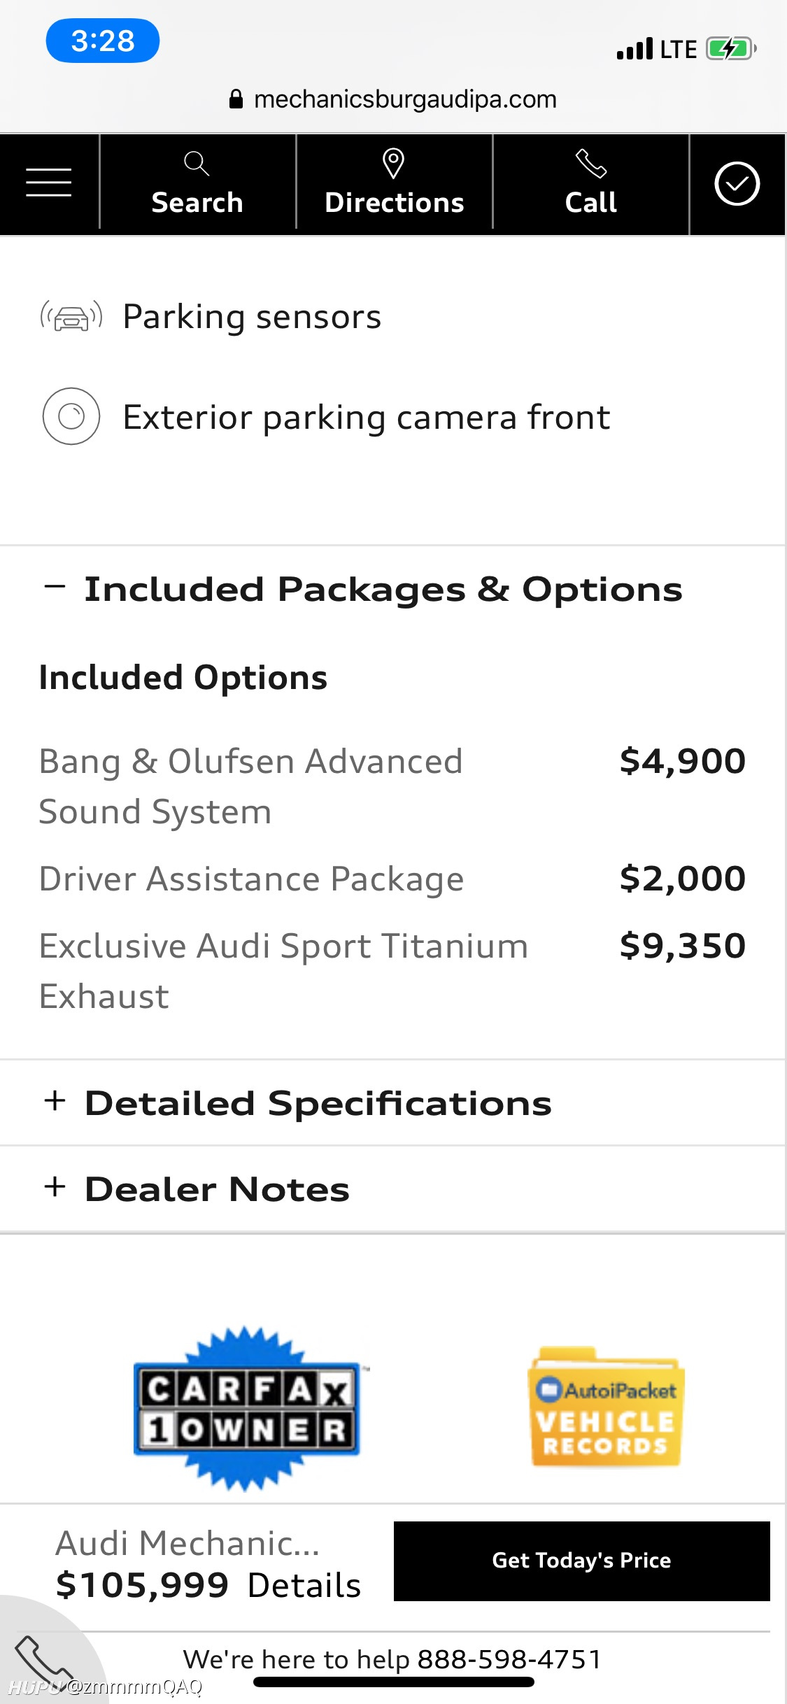
Task: Open AutoiPacket Vehicle Records
Action: click(606, 1407)
